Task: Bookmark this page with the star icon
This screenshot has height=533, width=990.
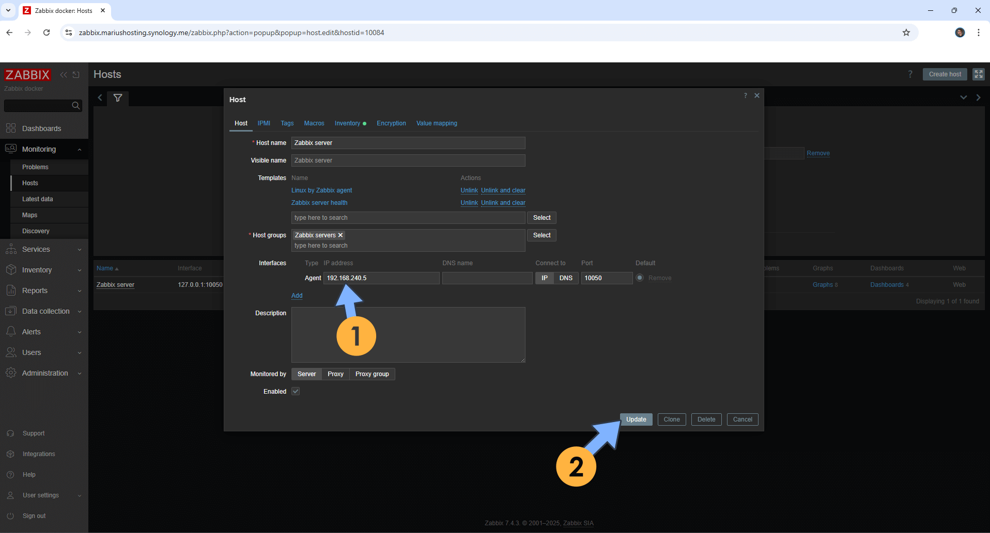Action: (906, 33)
